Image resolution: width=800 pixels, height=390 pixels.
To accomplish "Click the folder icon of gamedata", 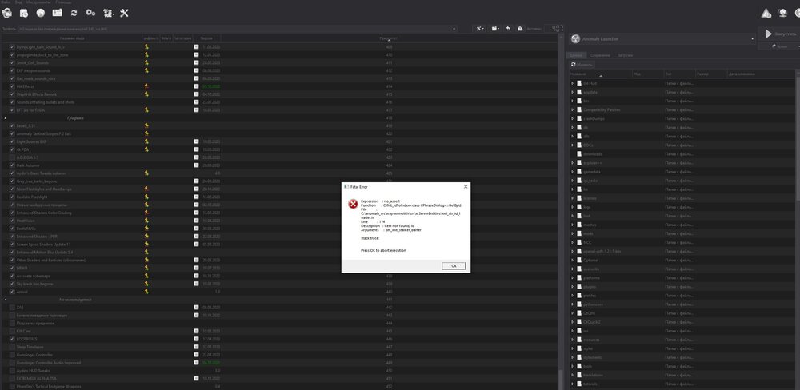I will click(579, 172).
